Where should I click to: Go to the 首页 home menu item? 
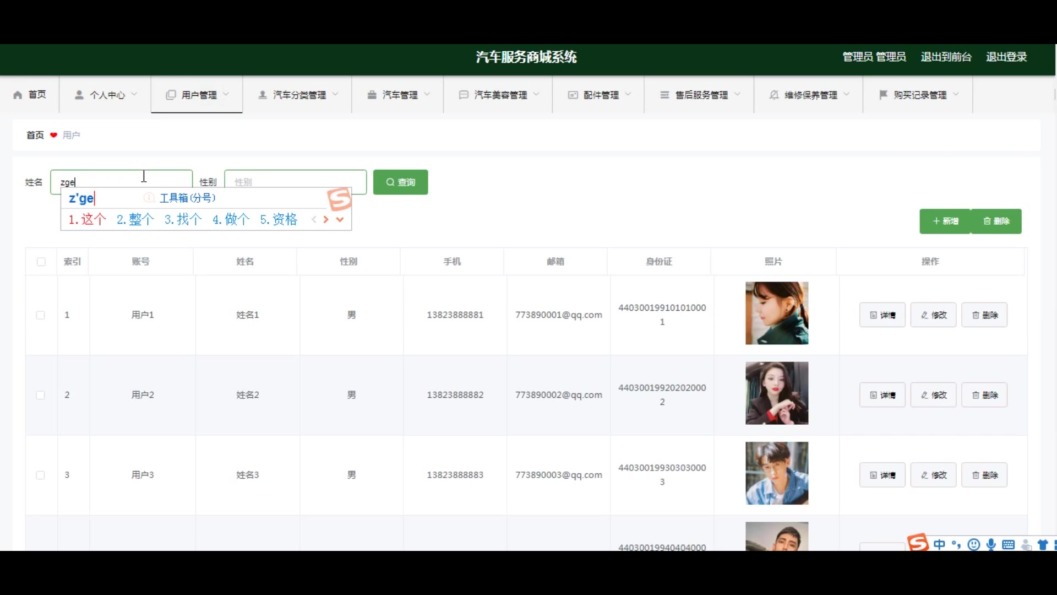[x=30, y=95]
